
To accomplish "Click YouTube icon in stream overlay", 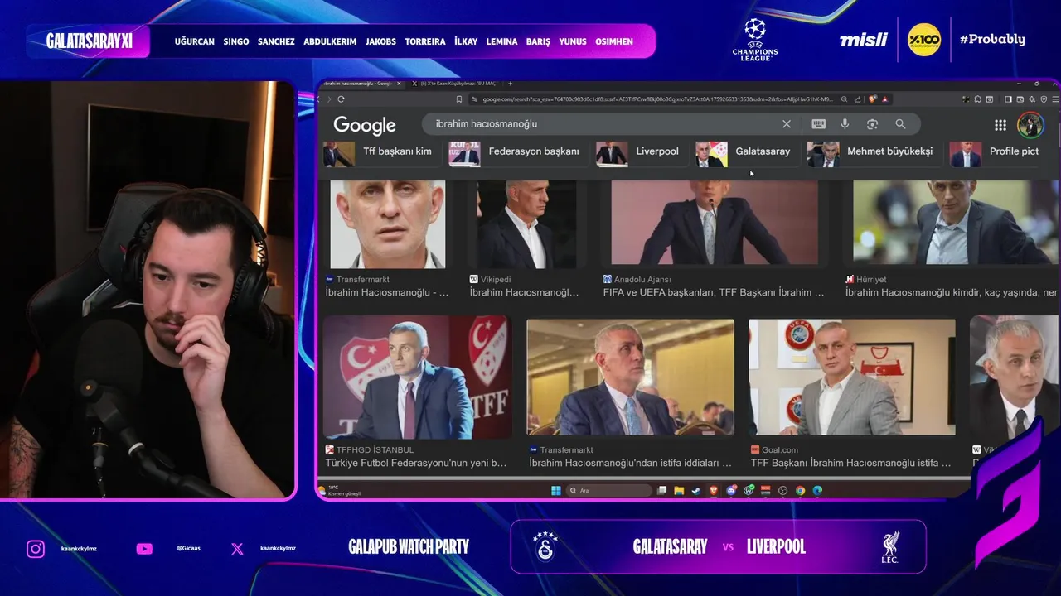I will (x=144, y=548).
